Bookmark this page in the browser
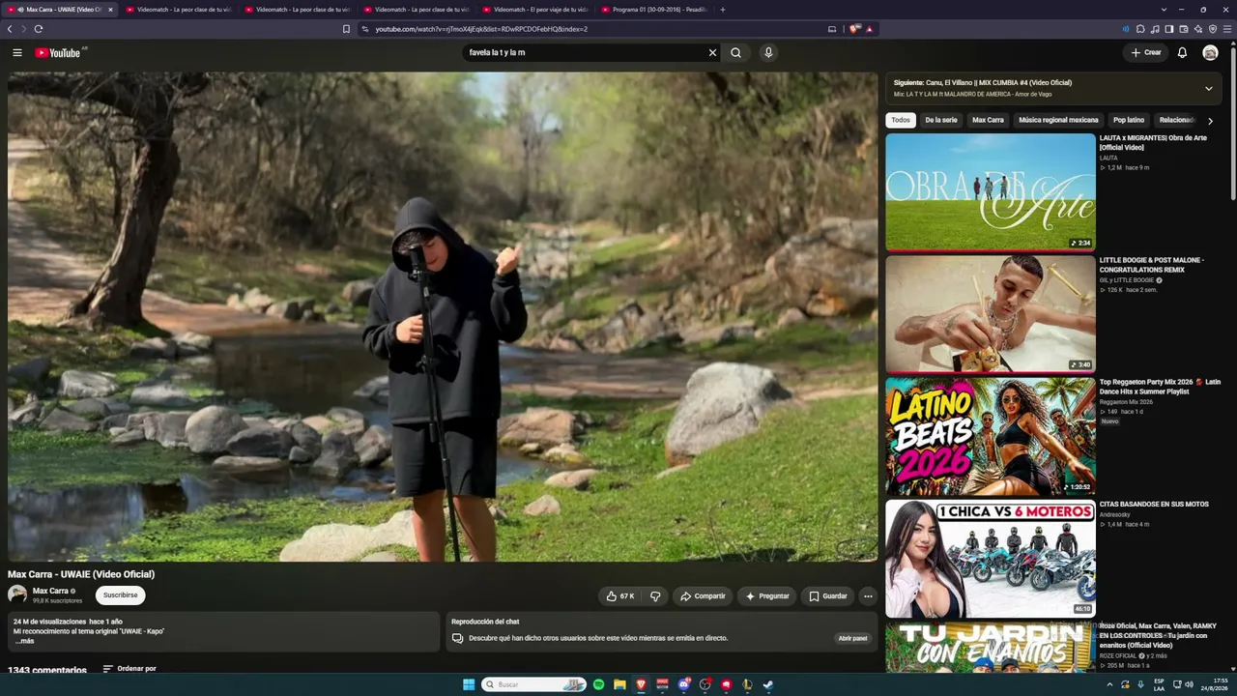1237x696 pixels. [346, 29]
